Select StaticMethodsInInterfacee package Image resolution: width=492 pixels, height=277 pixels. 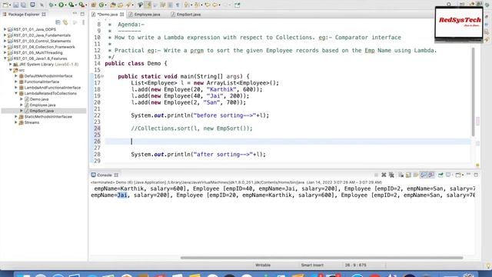click(48, 116)
